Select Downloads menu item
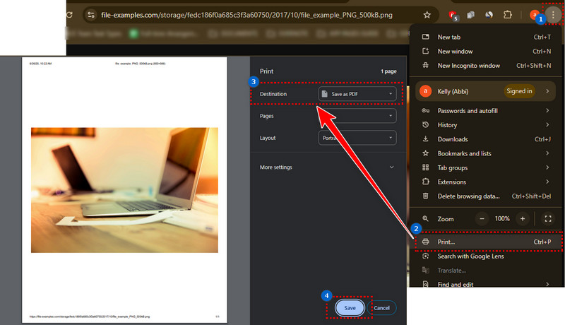Screen dimensions: 565x325 [487, 139]
